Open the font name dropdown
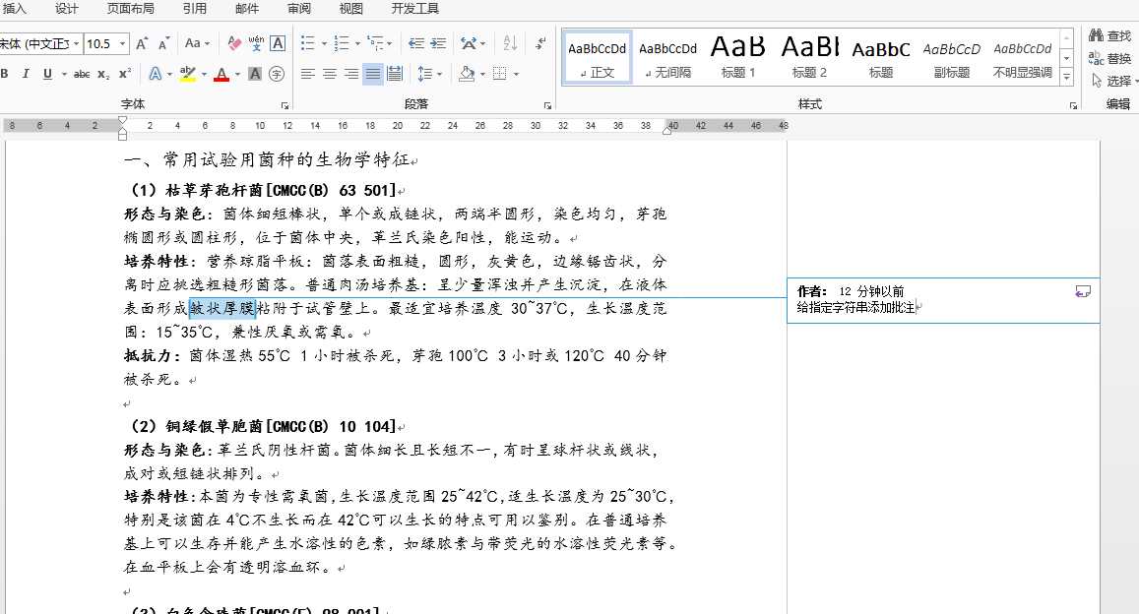Viewport: 1139px width, 614px height. tap(76, 43)
